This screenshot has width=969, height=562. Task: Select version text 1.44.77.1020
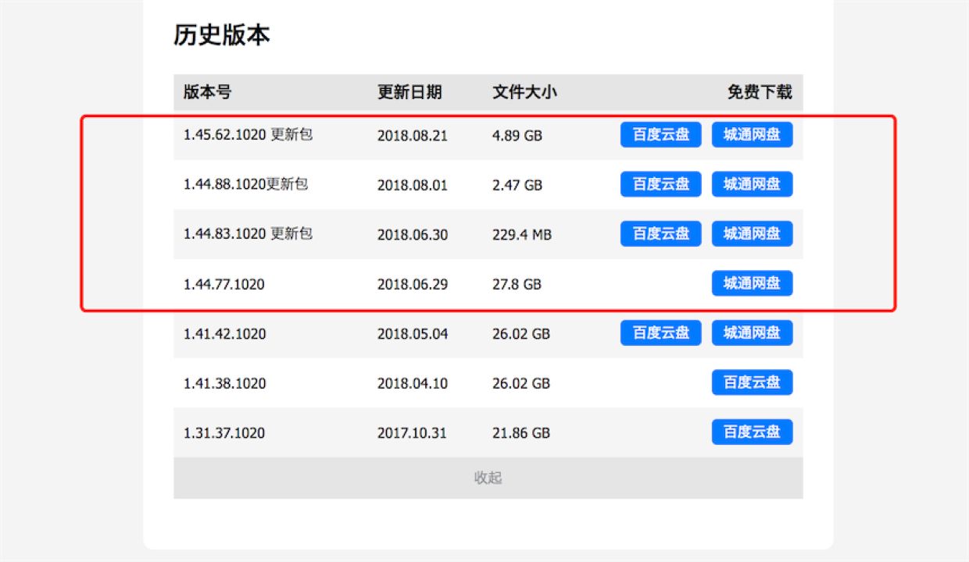pos(224,284)
